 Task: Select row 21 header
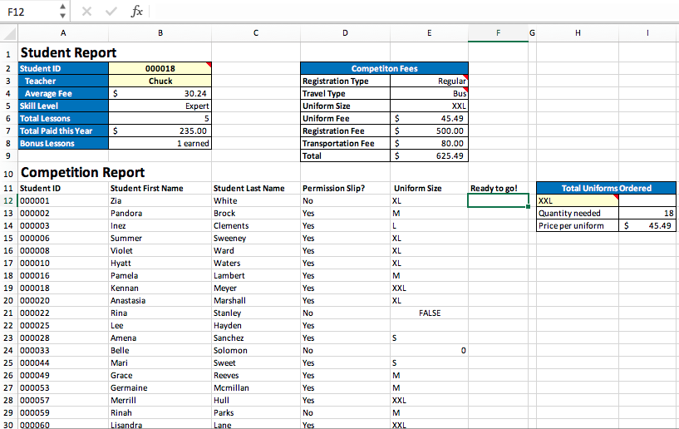tap(8, 313)
